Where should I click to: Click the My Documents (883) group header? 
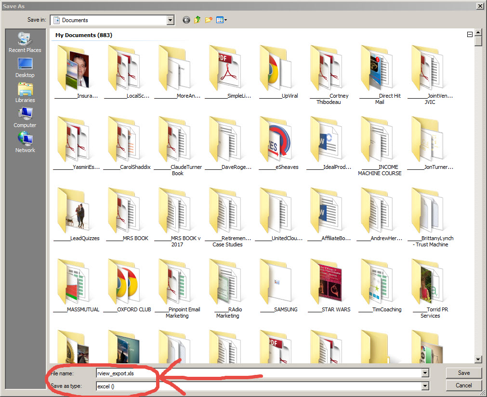coord(84,35)
